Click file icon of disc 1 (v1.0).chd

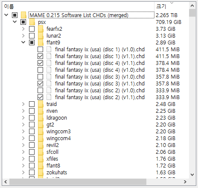pyautogui.click(x=49, y=49)
